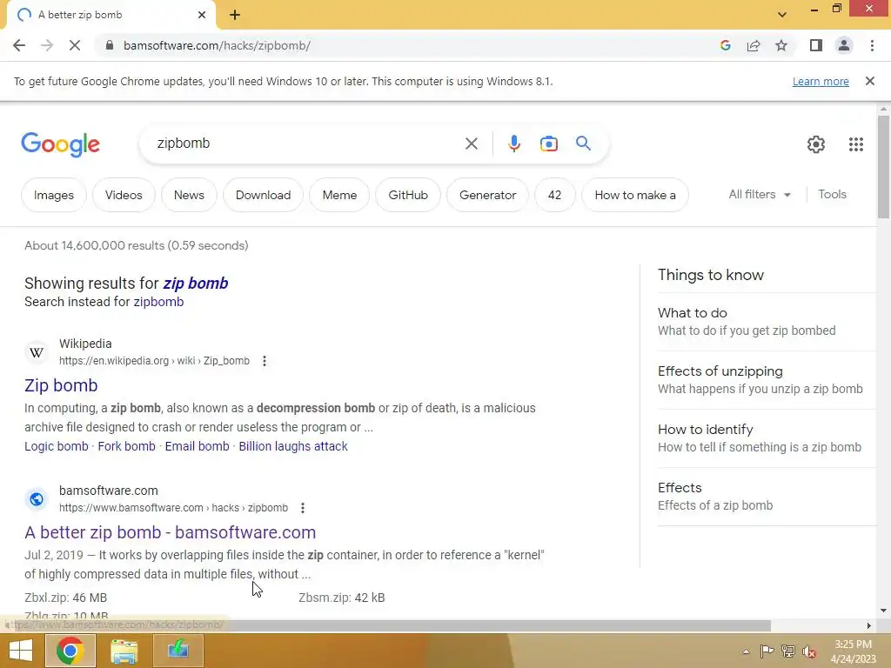The image size is (891, 668).
Task: Select the 42 filter chip
Action: pyautogui.click(x=554, y=195)
